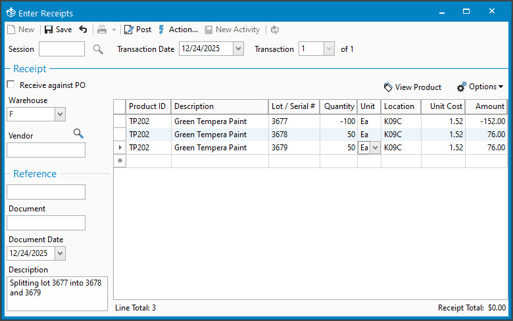Click the Session search magnifier
This screenshot has height=321, width=513.
point(98,49)
